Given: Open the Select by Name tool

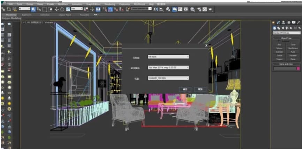Looking at the screenshot, I should tap(38, 9).
